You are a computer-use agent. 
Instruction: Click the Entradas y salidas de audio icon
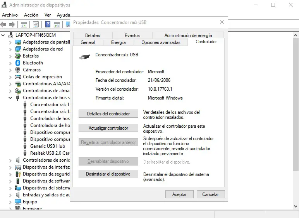click(17, 195)
